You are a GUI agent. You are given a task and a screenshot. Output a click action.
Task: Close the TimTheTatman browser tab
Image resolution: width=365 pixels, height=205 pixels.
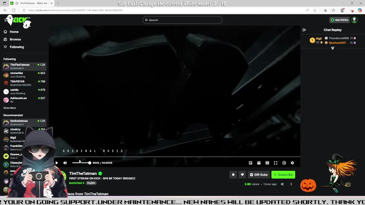pos(52,3)
